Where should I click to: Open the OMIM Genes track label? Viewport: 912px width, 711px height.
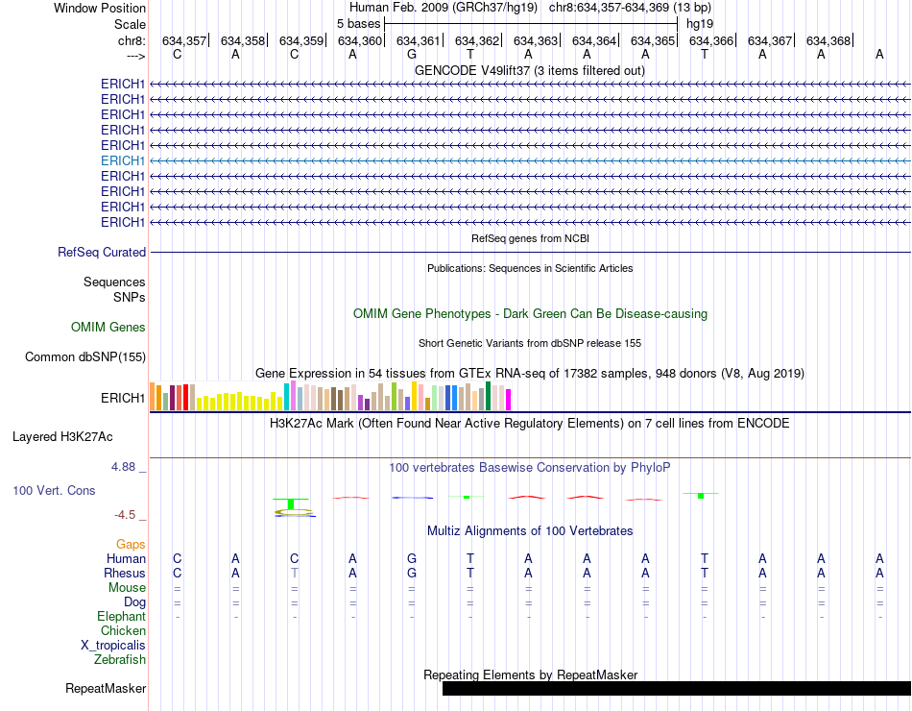click(x=108, y=328)
